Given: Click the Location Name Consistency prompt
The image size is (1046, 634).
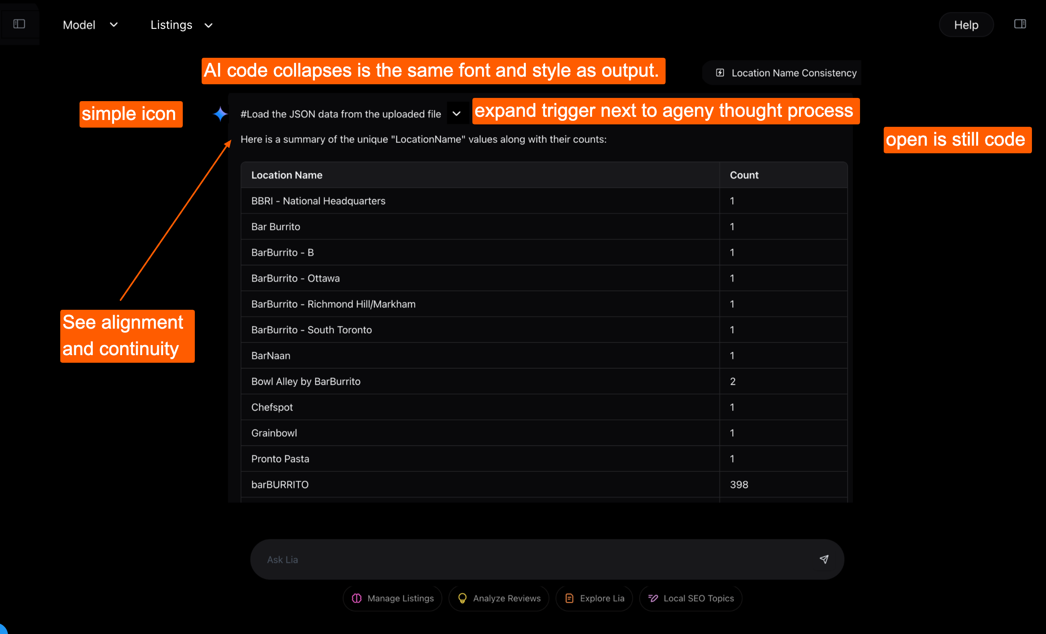Looking at the screenshot, I should click(793, 73).
